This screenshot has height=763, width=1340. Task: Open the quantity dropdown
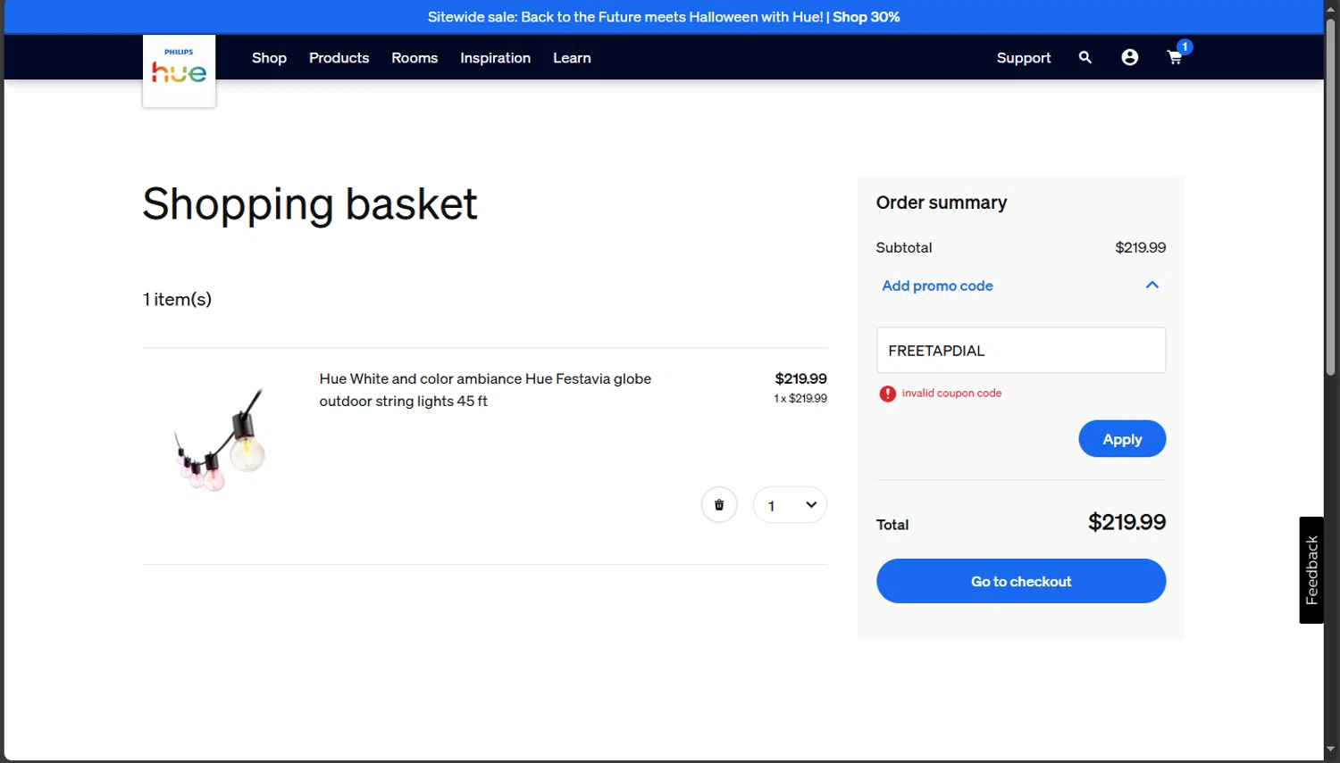tap(790, 505)
